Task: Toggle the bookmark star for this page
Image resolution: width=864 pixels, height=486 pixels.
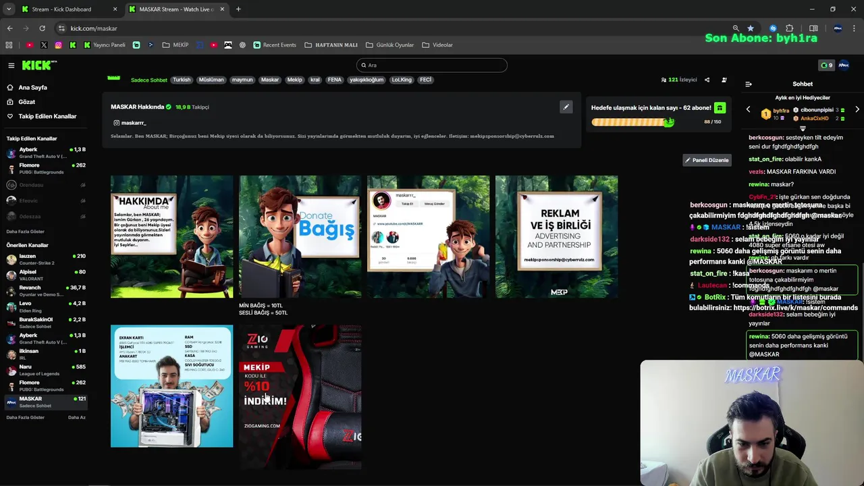Action: point(751,28)
